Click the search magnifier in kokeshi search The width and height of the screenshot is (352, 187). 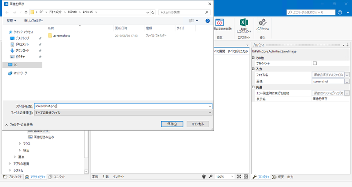click(207, 12)
